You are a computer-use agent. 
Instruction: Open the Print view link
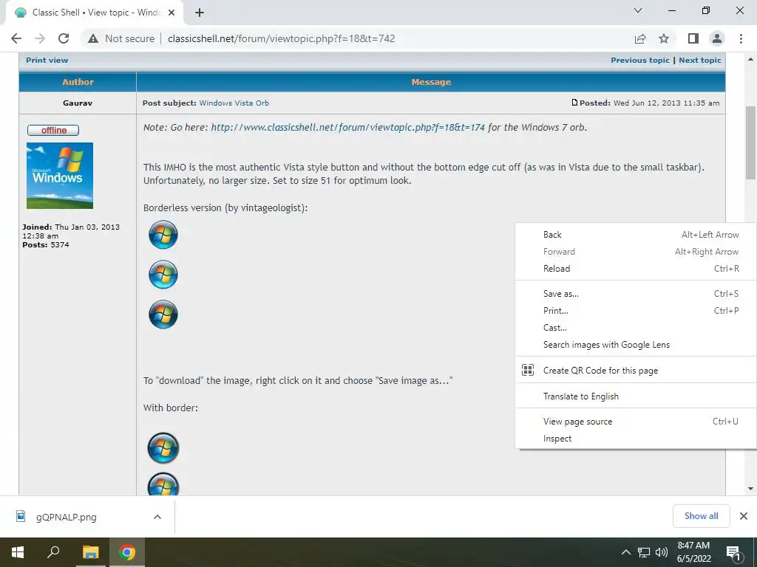tap(47, 61)
